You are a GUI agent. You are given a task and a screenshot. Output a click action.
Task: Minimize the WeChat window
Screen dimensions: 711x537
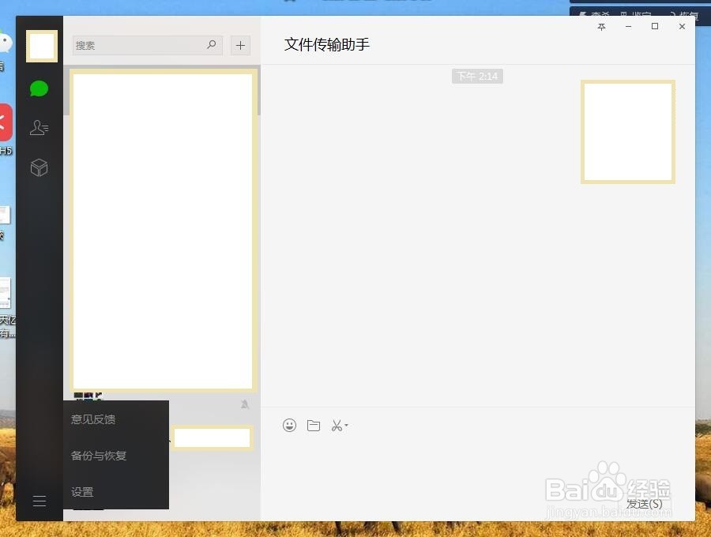(629, 27)
